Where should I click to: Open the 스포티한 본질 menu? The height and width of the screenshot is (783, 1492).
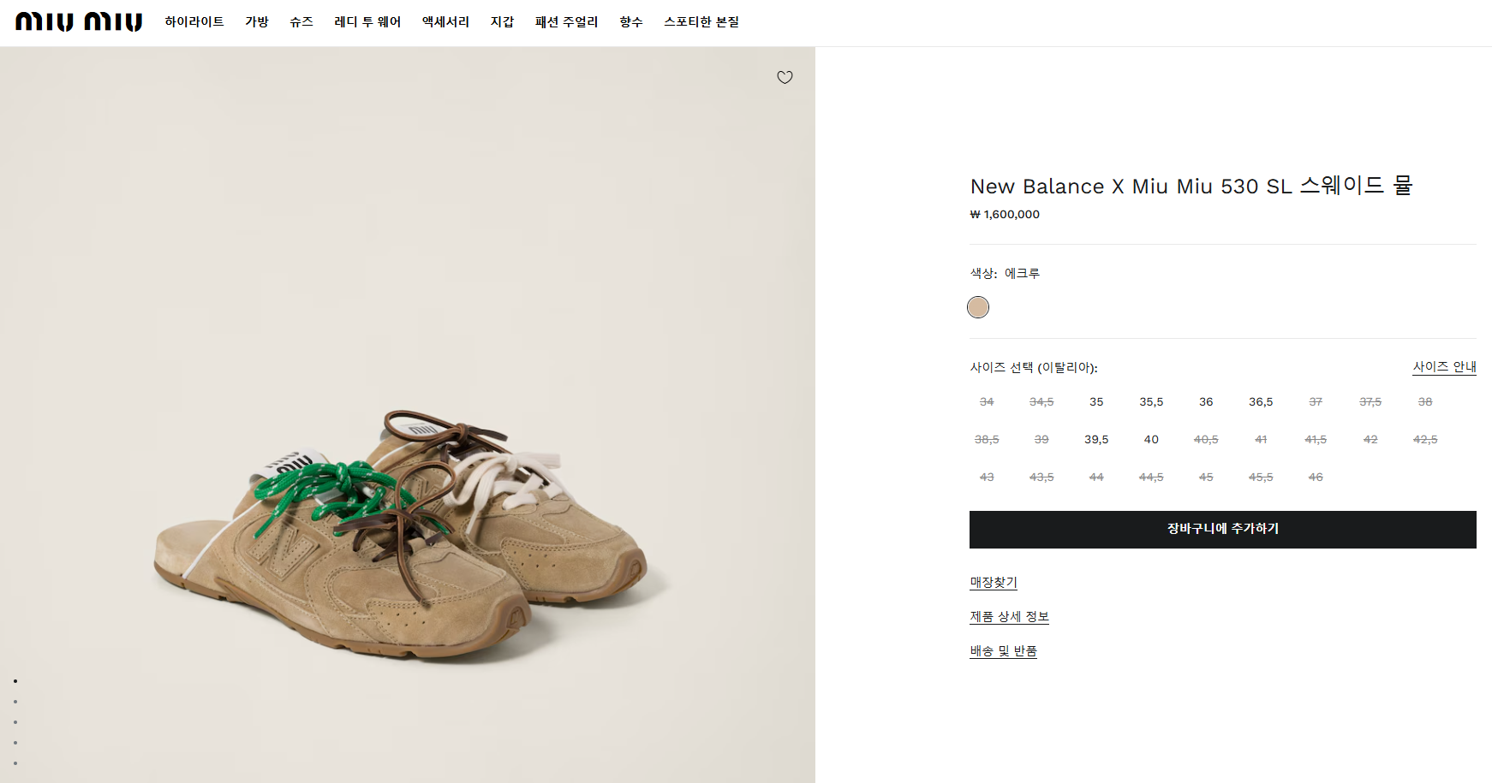pyautogui.click(x=701, y=21)
